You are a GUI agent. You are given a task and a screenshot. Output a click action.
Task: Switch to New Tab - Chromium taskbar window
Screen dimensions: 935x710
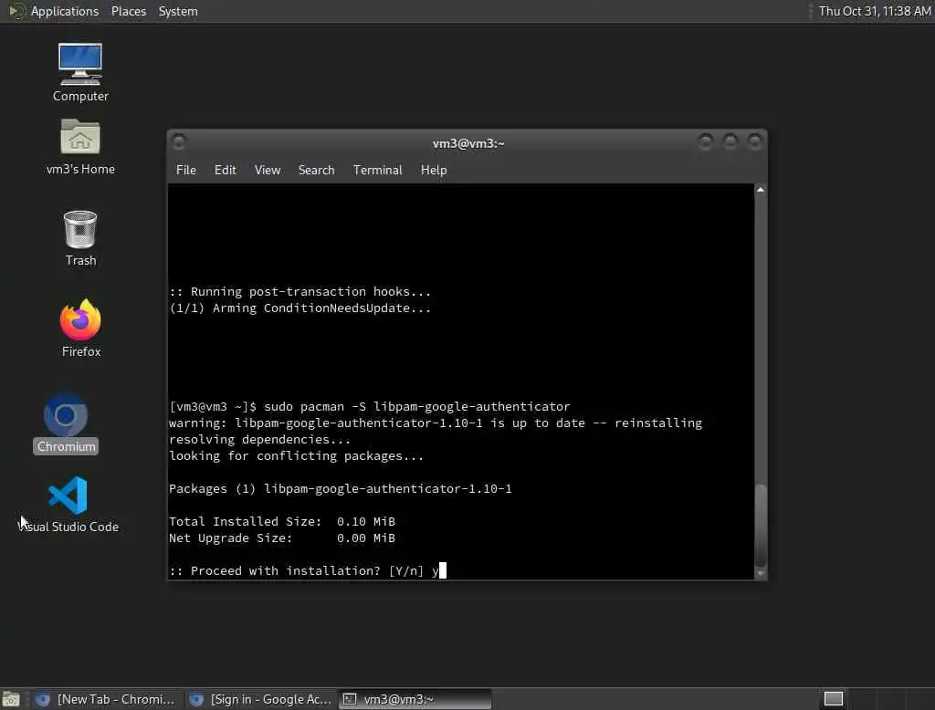pyautogui.click(x=106, y=699)
